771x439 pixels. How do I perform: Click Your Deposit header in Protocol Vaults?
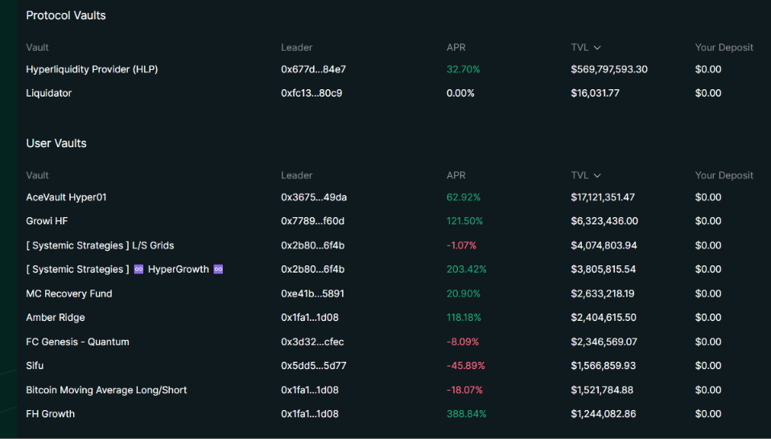[724, 47]
